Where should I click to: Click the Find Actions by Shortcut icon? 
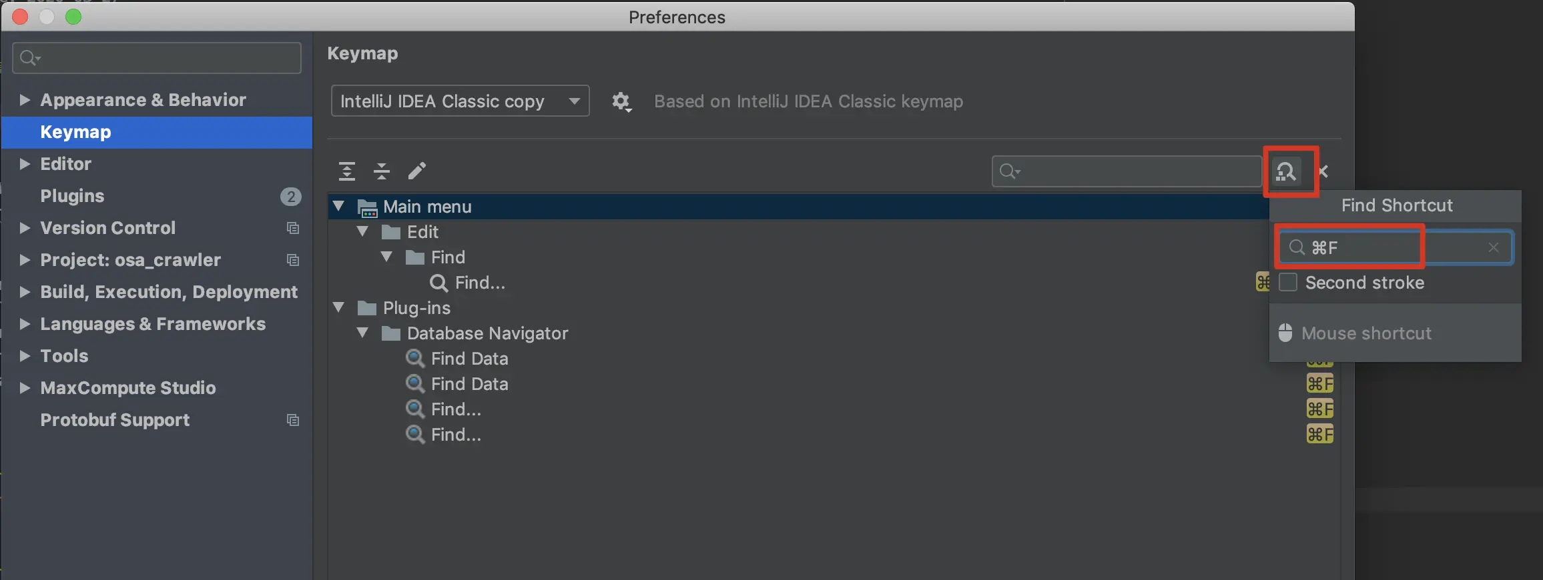pyautogui.click(x=1286, y=171)
